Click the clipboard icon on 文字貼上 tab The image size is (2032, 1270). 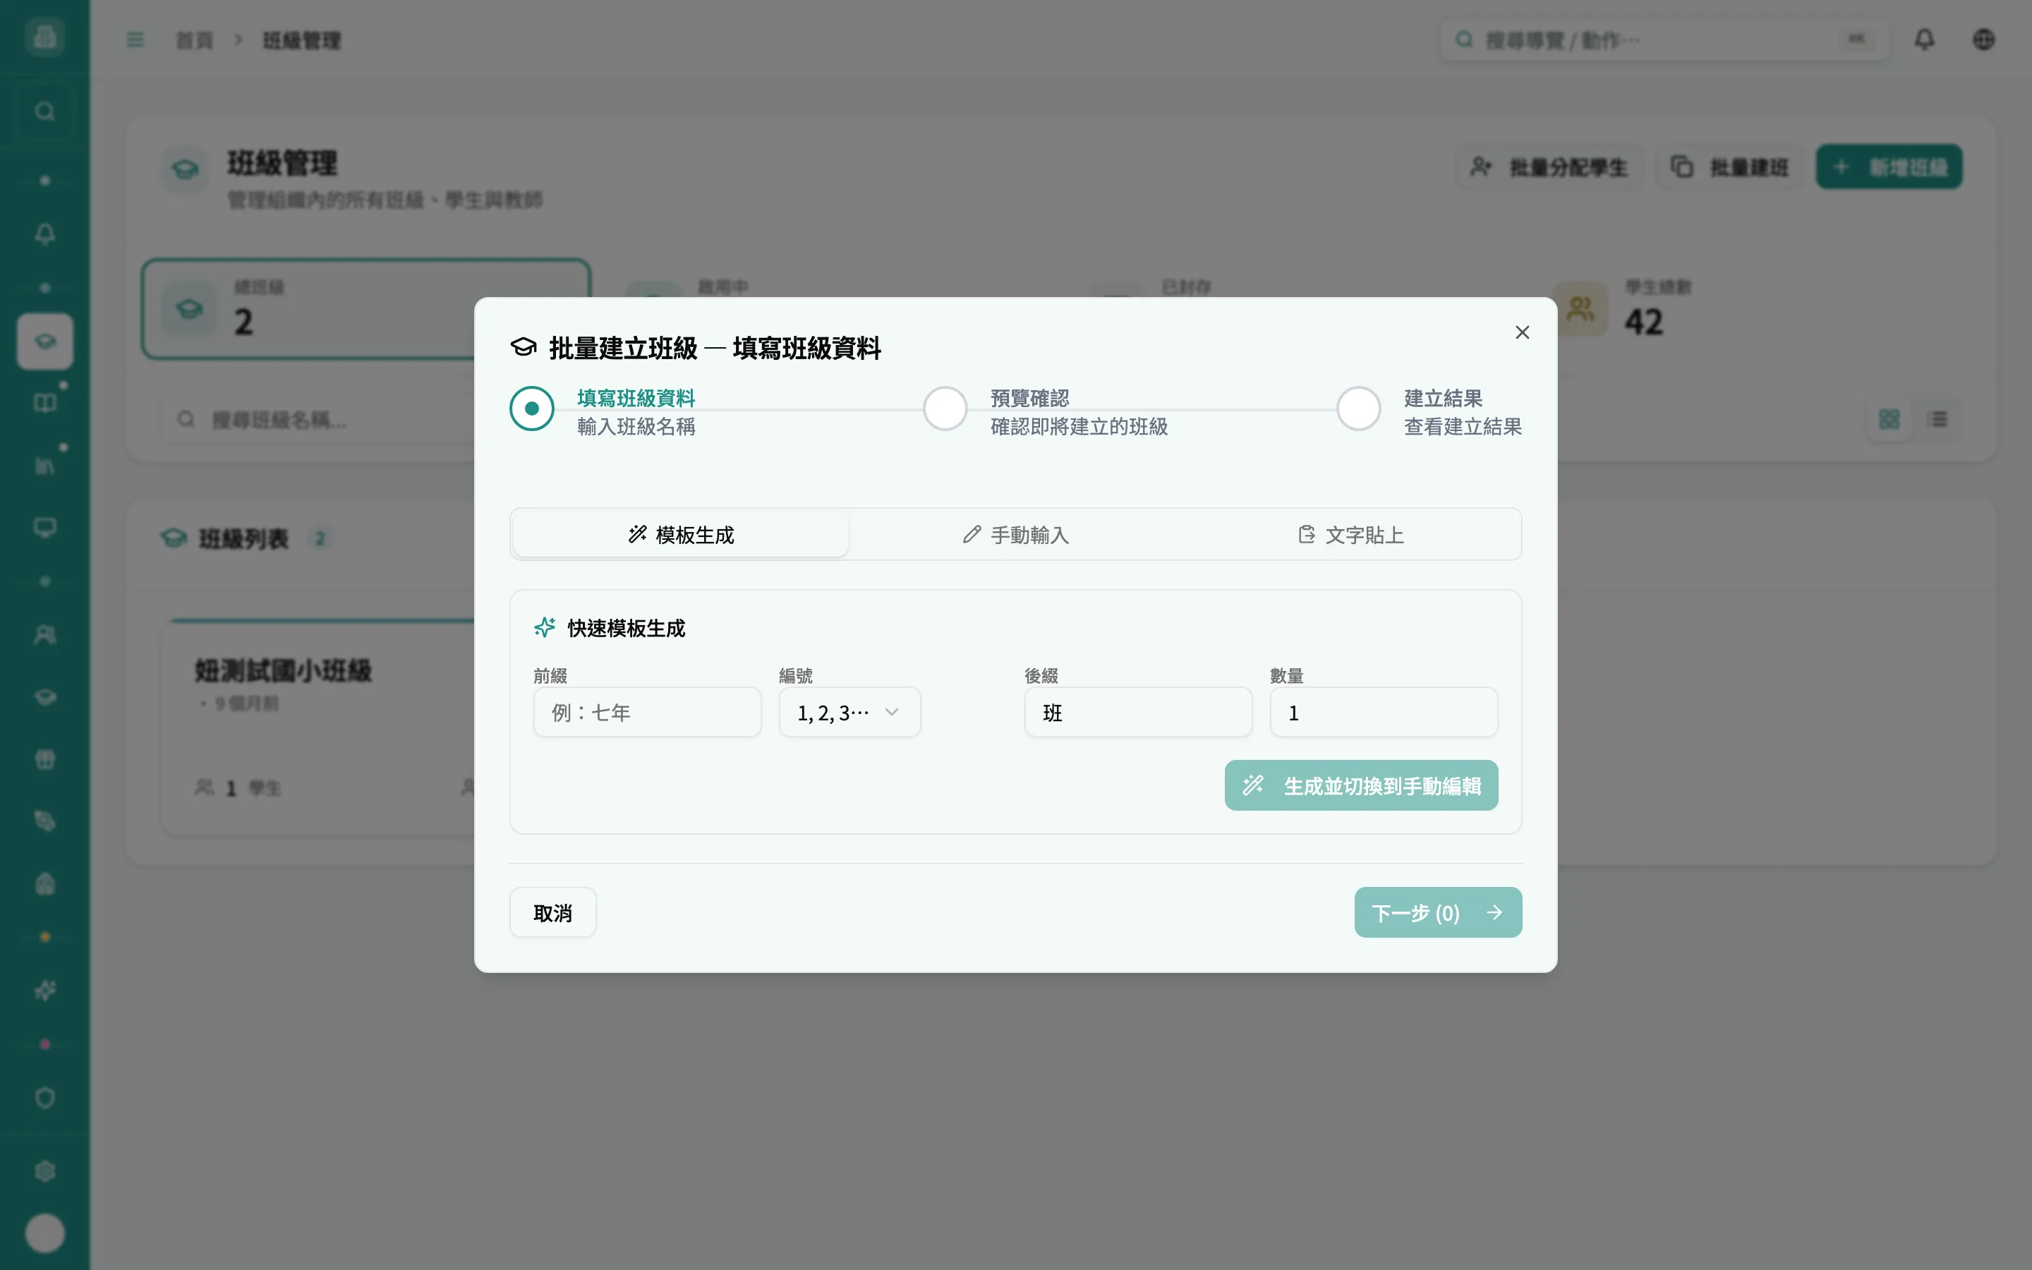tap(1307, 534)
